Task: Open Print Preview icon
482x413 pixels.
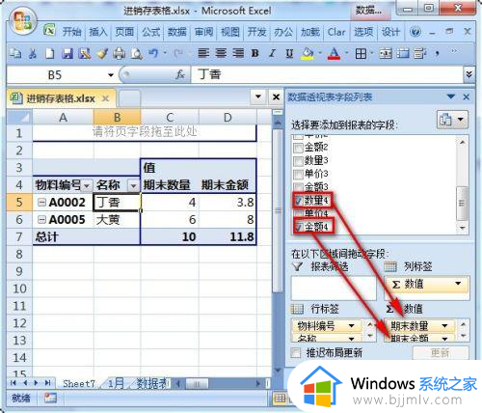Action: pos(137,53)
